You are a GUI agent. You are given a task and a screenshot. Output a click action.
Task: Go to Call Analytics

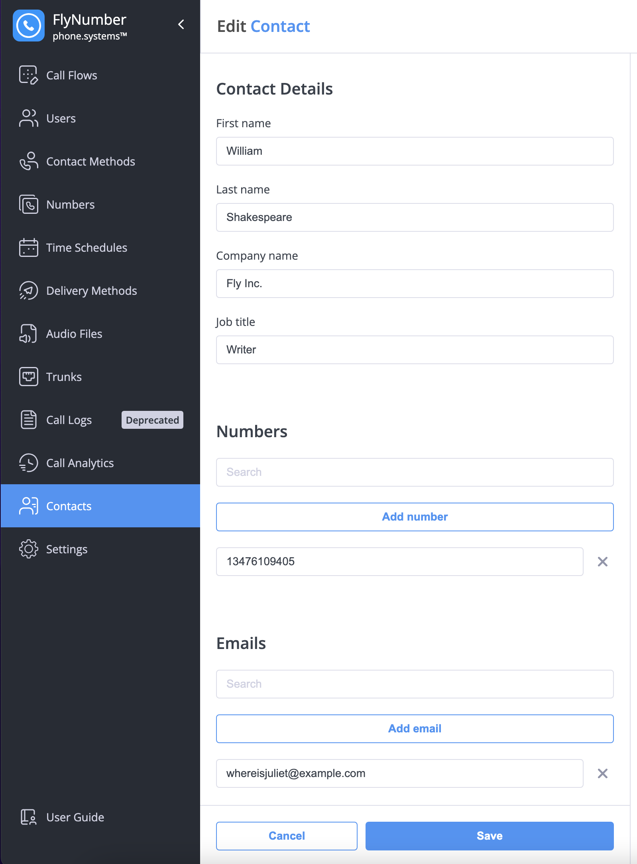tap(80, 463)
